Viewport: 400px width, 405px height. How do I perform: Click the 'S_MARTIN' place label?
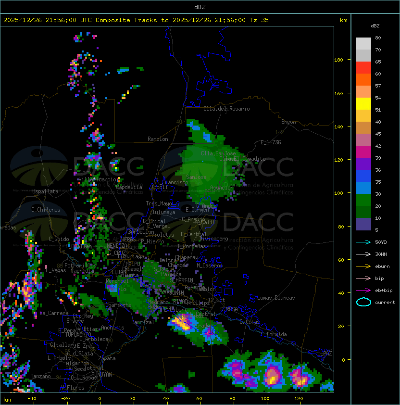[182, 280]
